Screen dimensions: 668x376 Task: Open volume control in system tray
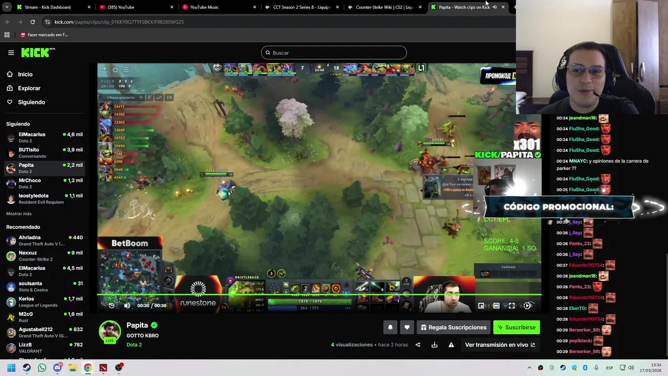pos(631,368)
